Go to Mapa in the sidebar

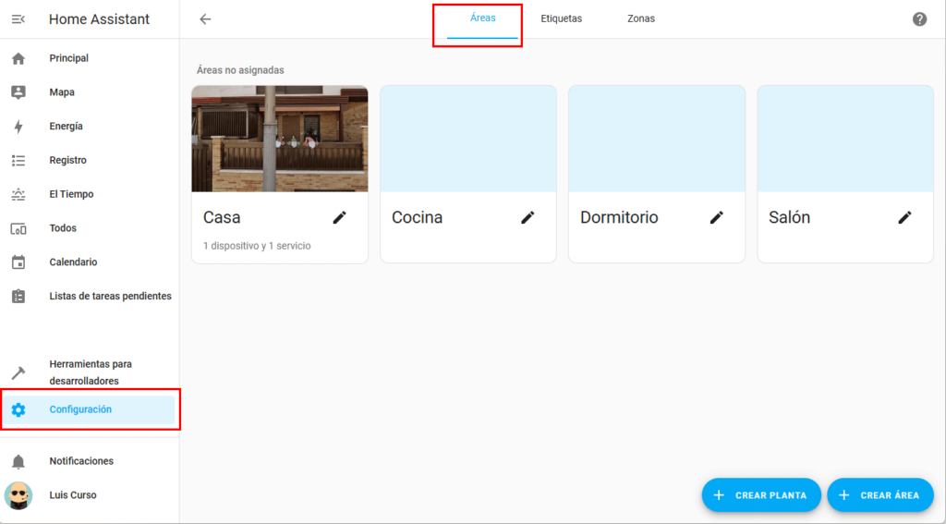pos(62,92)
